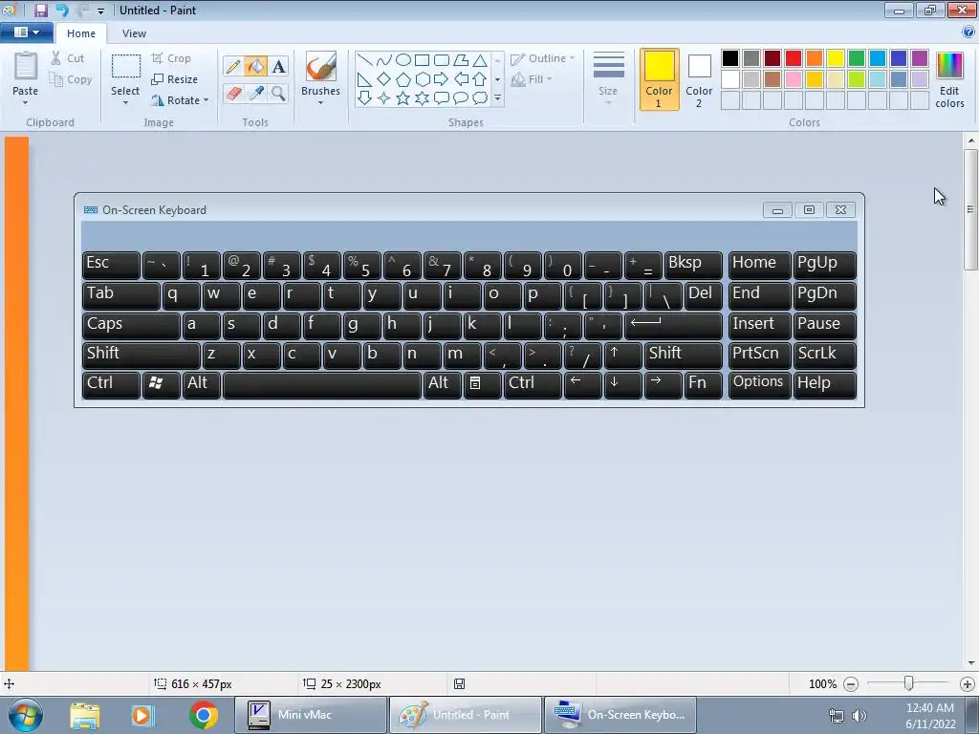Open Google Chrome from taskbar
Viewport: 979px width, 734px height.
(204, 715)
